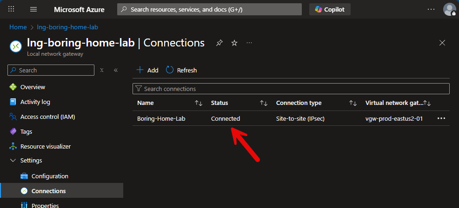Viewport: 459px width, 208px height.
Task: Go to Home breadcrumb link
Action: click(18, 27)
